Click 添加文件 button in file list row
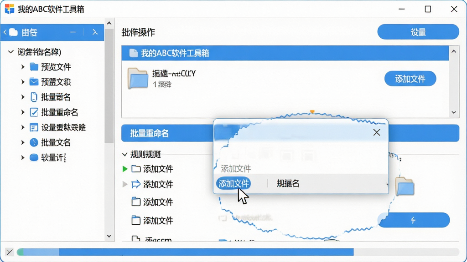Image resolution: width=467 pixels, height=262 pixels. click(x=410, y=79)
